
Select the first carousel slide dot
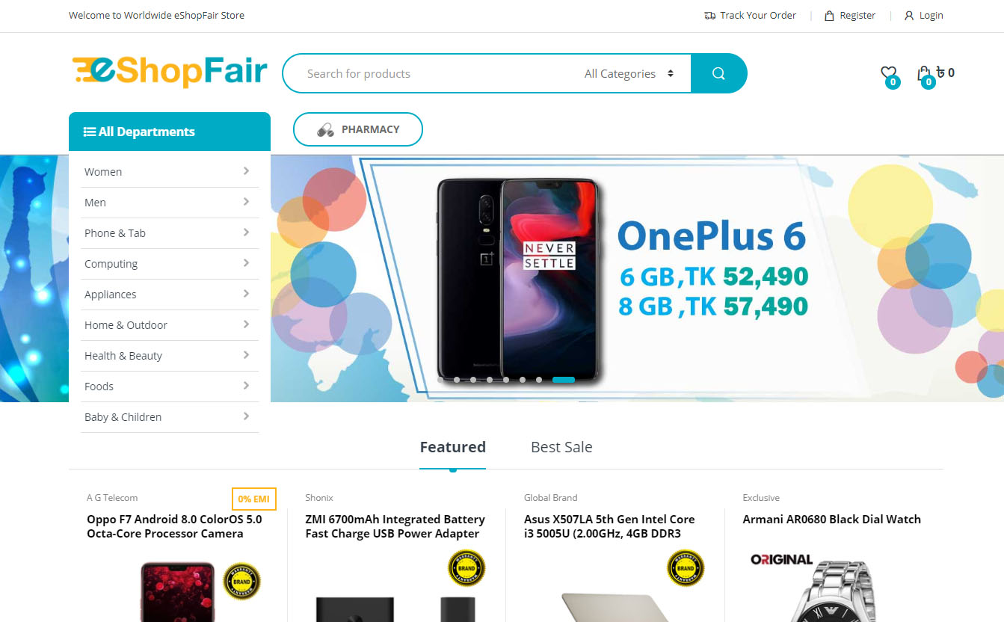coord(457,380)
